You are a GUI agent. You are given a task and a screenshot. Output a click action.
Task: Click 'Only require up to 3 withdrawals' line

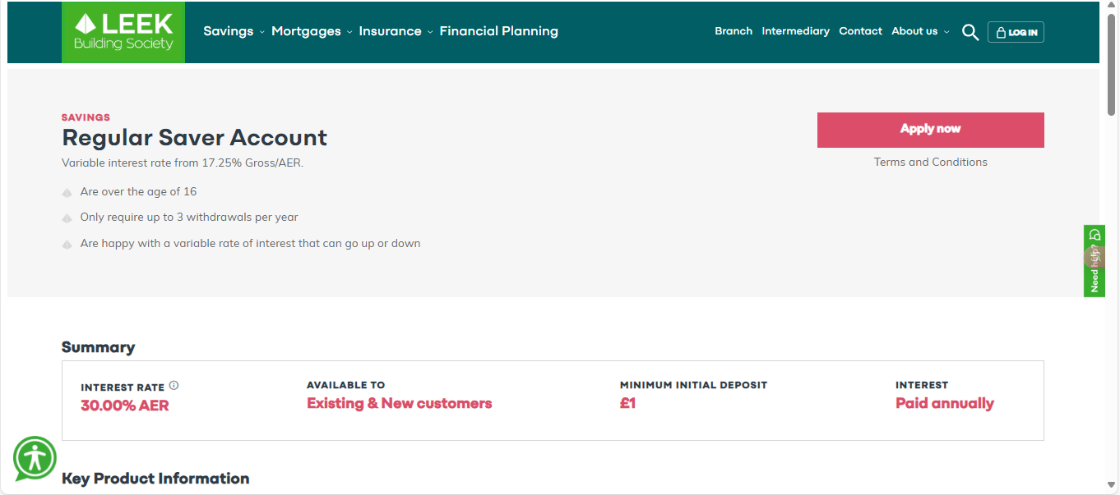[189, 218]
